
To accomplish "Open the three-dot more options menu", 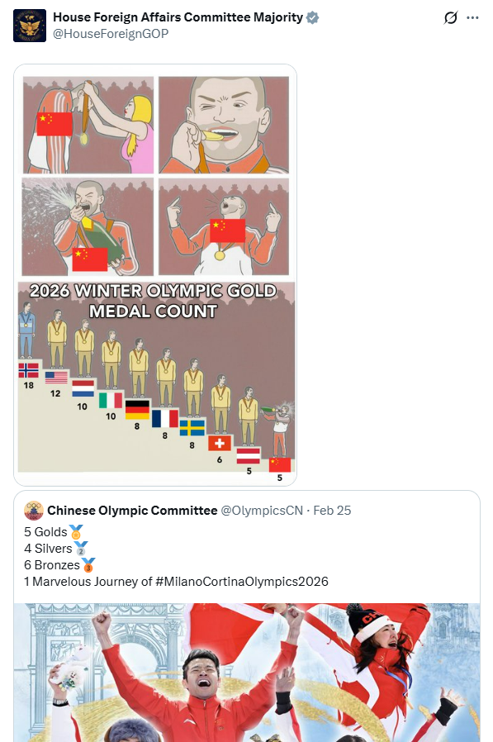I will click(x=472, y=18).
